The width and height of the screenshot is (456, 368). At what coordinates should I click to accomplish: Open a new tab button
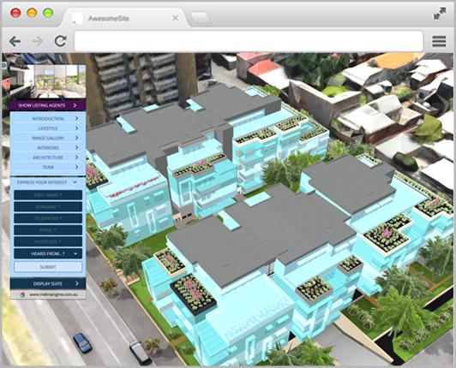[x=200, y=18]
